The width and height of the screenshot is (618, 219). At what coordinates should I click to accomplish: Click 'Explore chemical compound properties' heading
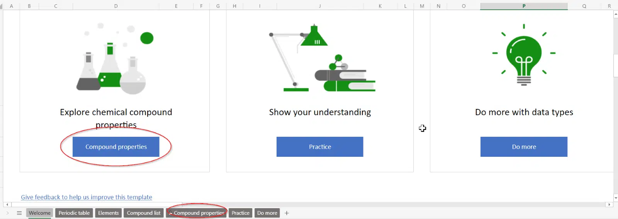pyautogui.click(x=116, y=118)
